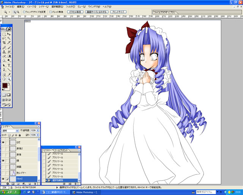Select the Brush tool in toolbox
This screenshot has width=243, height=195.
point(9,48)
